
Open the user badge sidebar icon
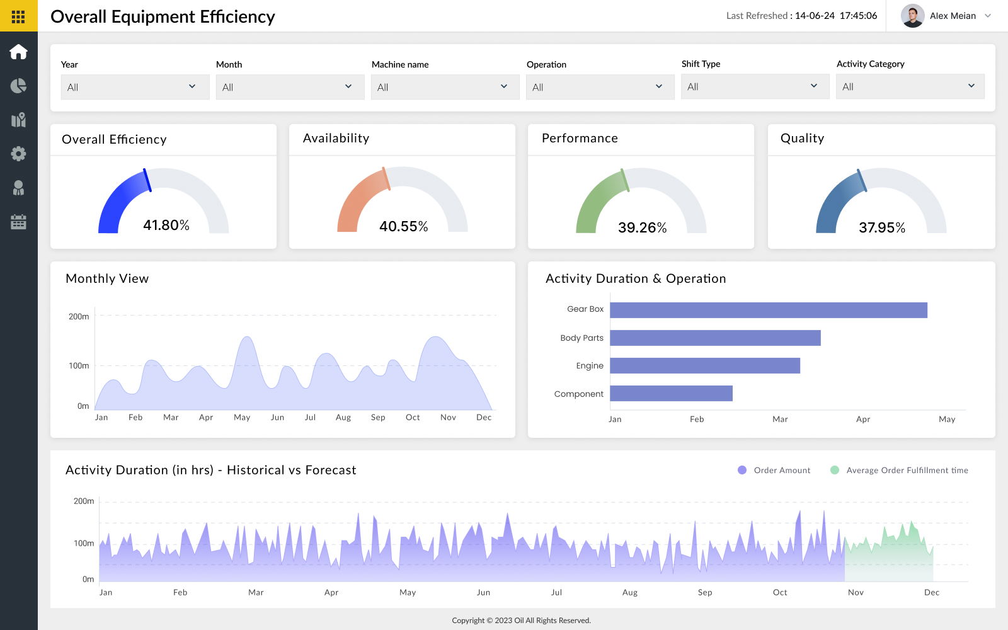pos(18,188)
